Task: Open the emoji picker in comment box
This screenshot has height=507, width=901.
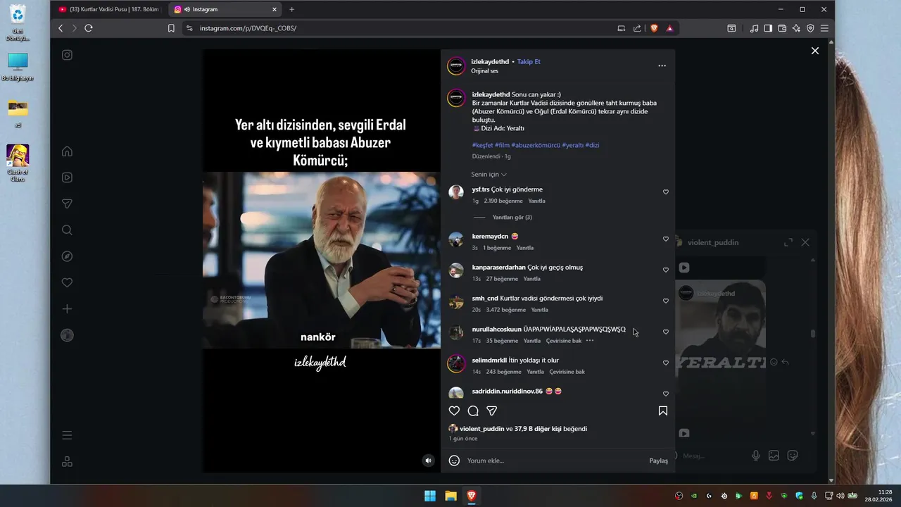Action: tap(454, 461)
